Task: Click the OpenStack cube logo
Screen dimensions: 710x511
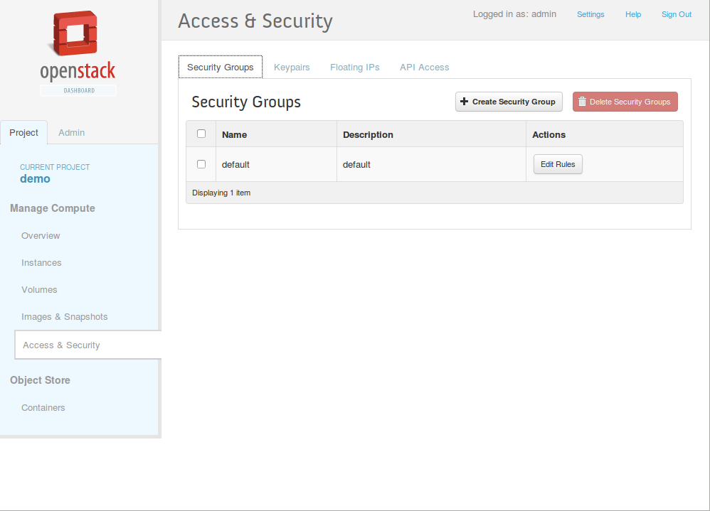Action: [x=75, y=33]
